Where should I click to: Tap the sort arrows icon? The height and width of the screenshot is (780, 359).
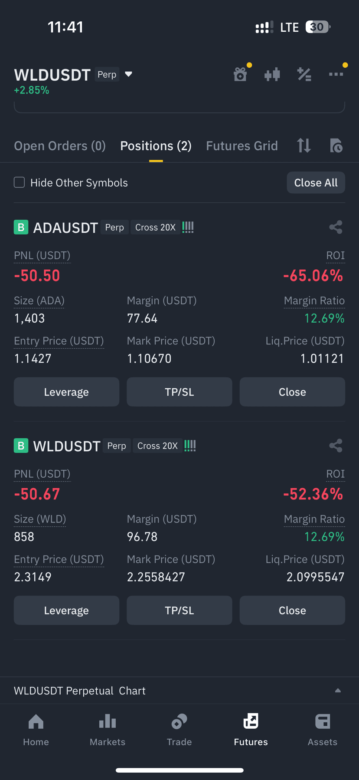coord(304,145)
